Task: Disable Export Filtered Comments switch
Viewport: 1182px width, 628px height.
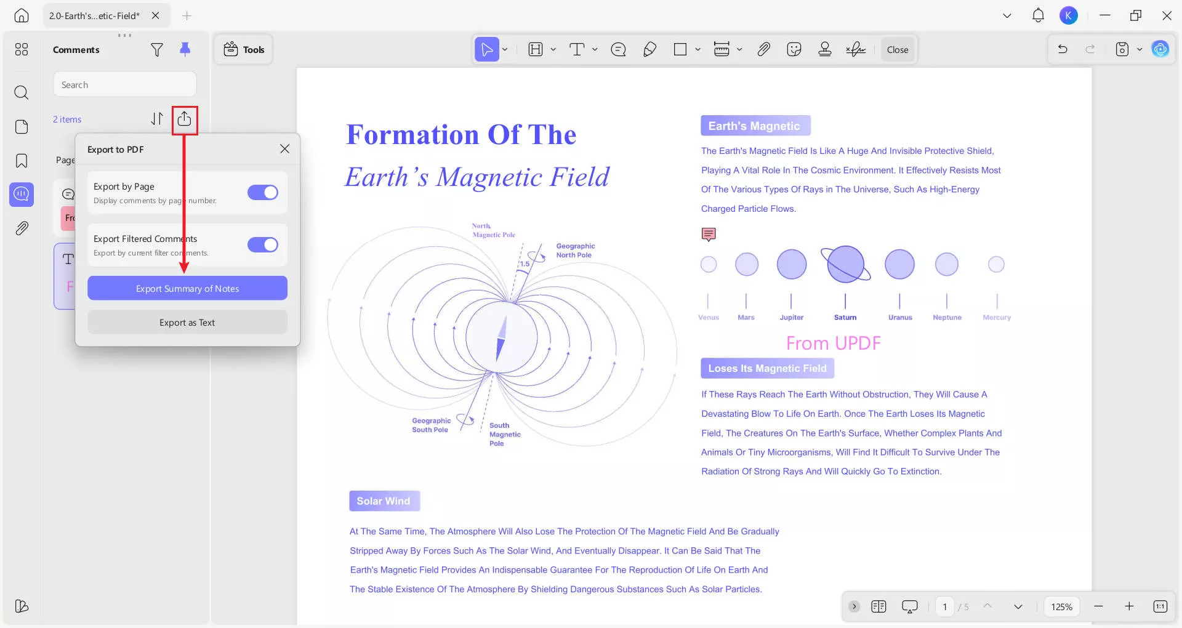Action: coord(263,245)
